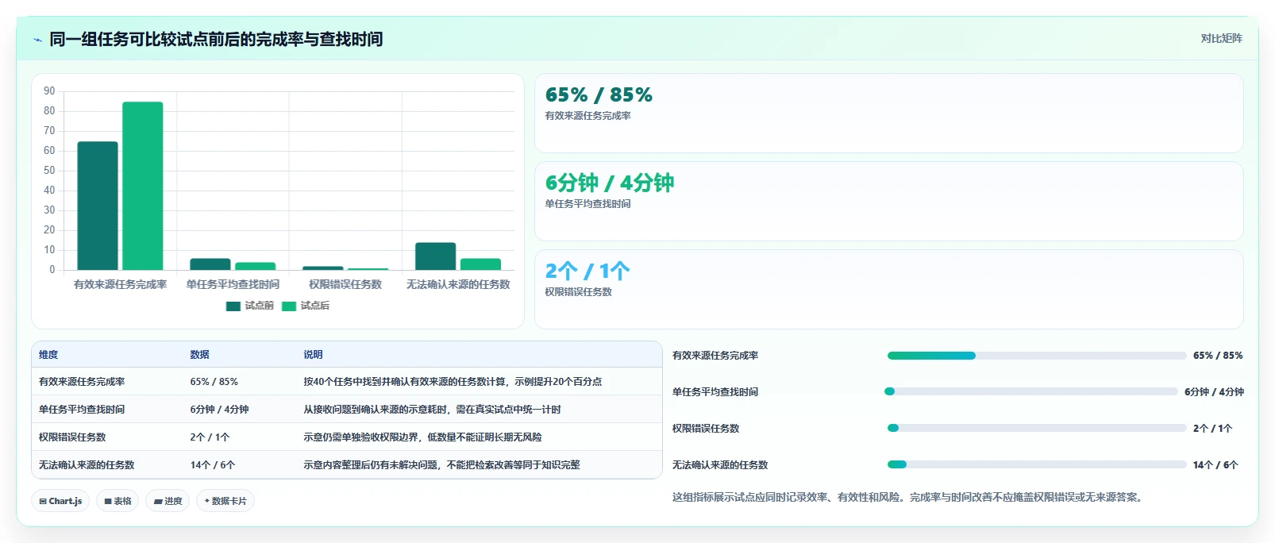Image resolution: width=1275 pixels, height=543 pixels.
Task: Click the x-axis label 无法确认来源的任务数
Action: point(458,284)
